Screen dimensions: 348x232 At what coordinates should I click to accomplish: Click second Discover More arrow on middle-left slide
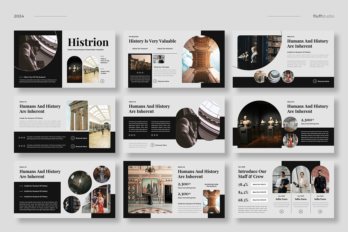pyautogui.click(x=73, y=146)
